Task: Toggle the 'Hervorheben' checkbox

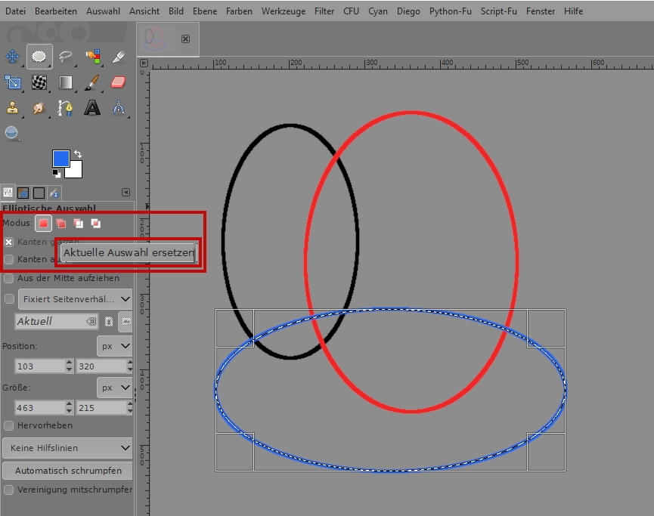Action: (x=9, y=425)
